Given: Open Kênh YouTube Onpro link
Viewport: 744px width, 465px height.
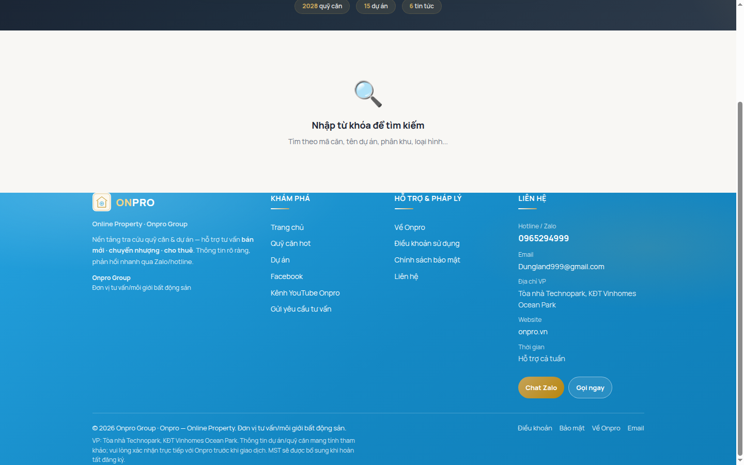Looking at the screenshot, I should tap(305, 293).
